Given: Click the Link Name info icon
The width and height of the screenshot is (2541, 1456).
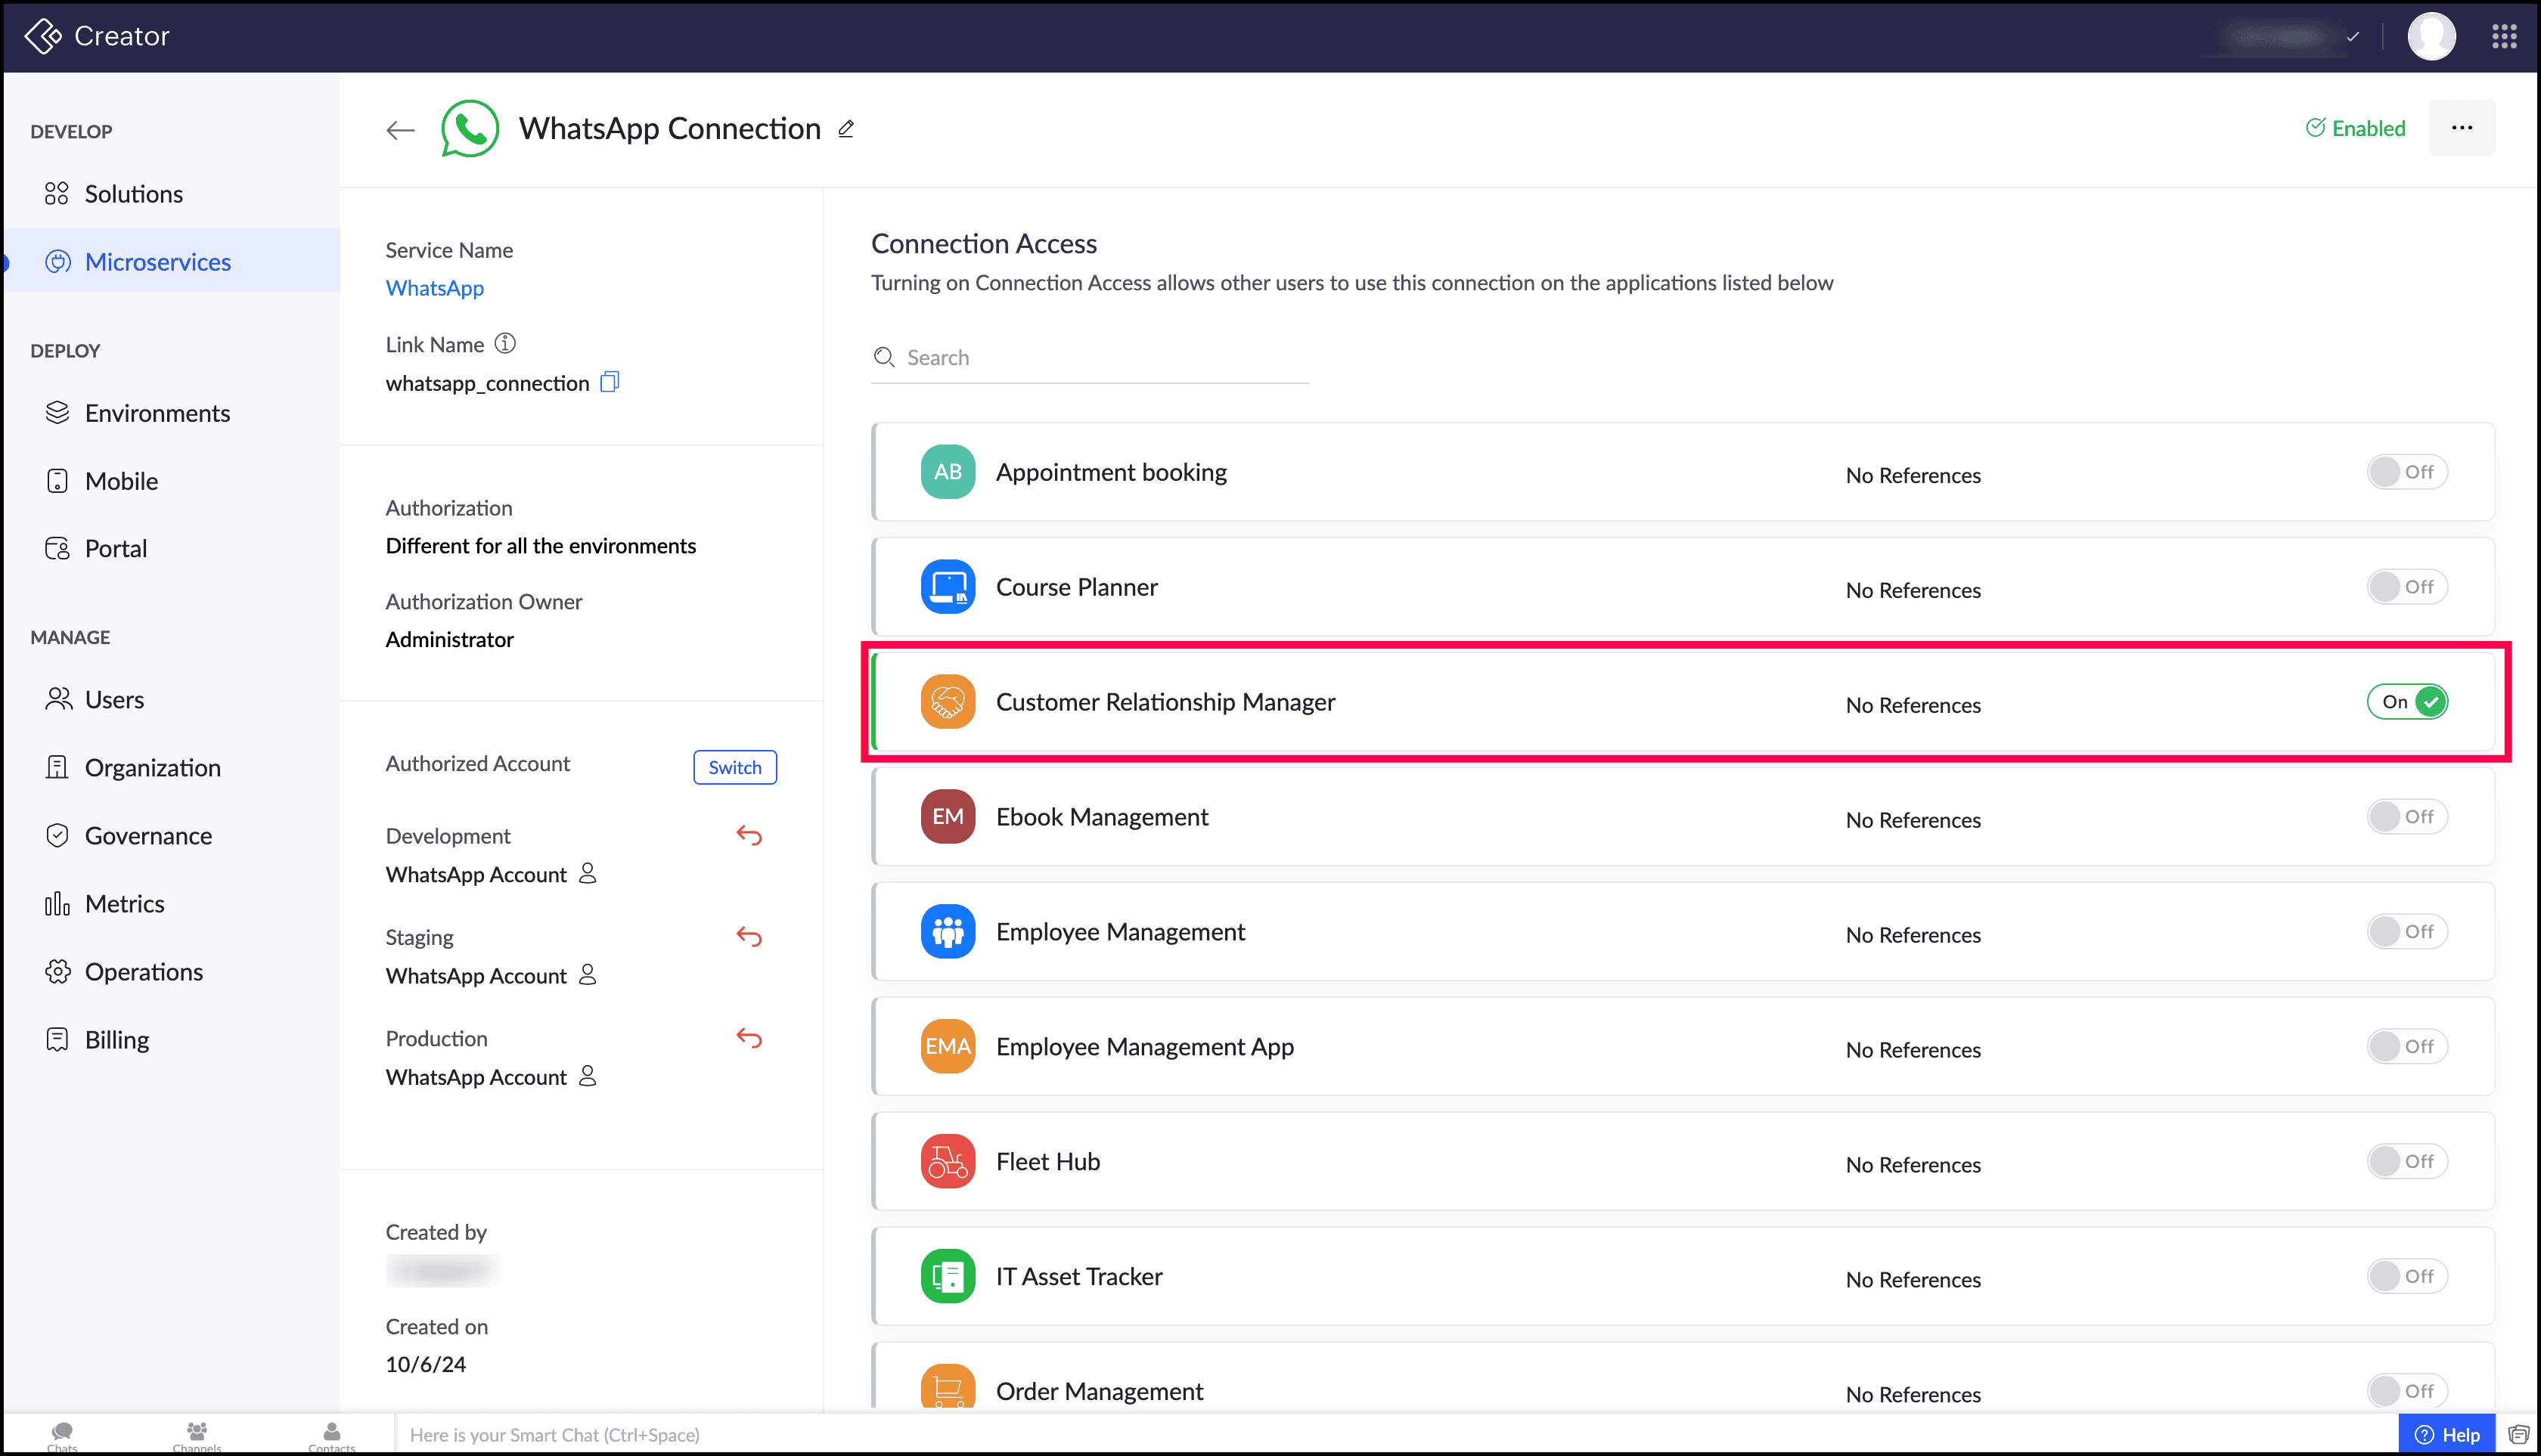Looking at the screenshot, I should click(x=505, y=344).
